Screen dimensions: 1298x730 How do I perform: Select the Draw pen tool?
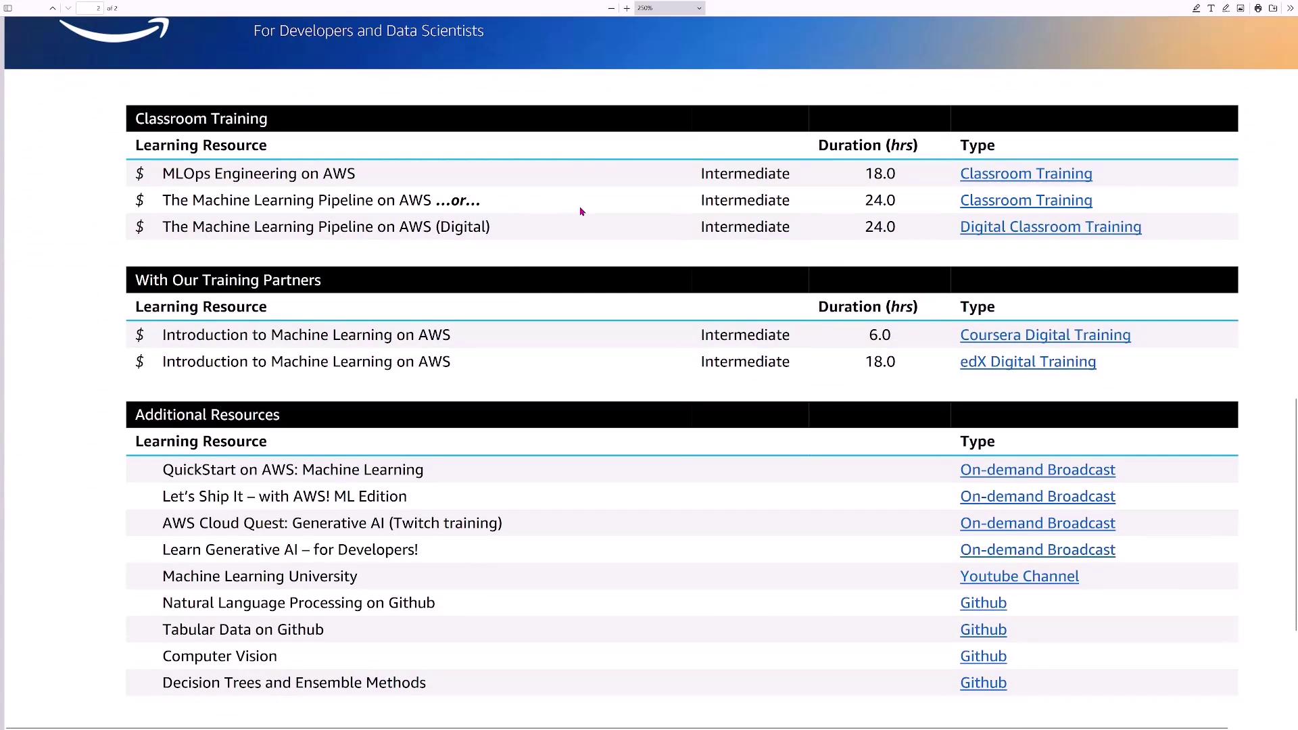coord(1226,8)
